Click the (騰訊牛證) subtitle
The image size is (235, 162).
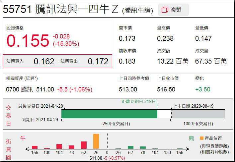[x=138, y=11]
